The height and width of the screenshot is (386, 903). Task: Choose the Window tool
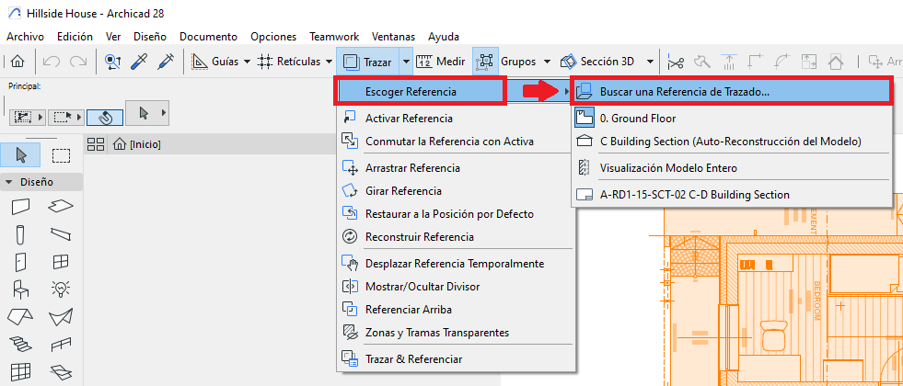(61, 262)
